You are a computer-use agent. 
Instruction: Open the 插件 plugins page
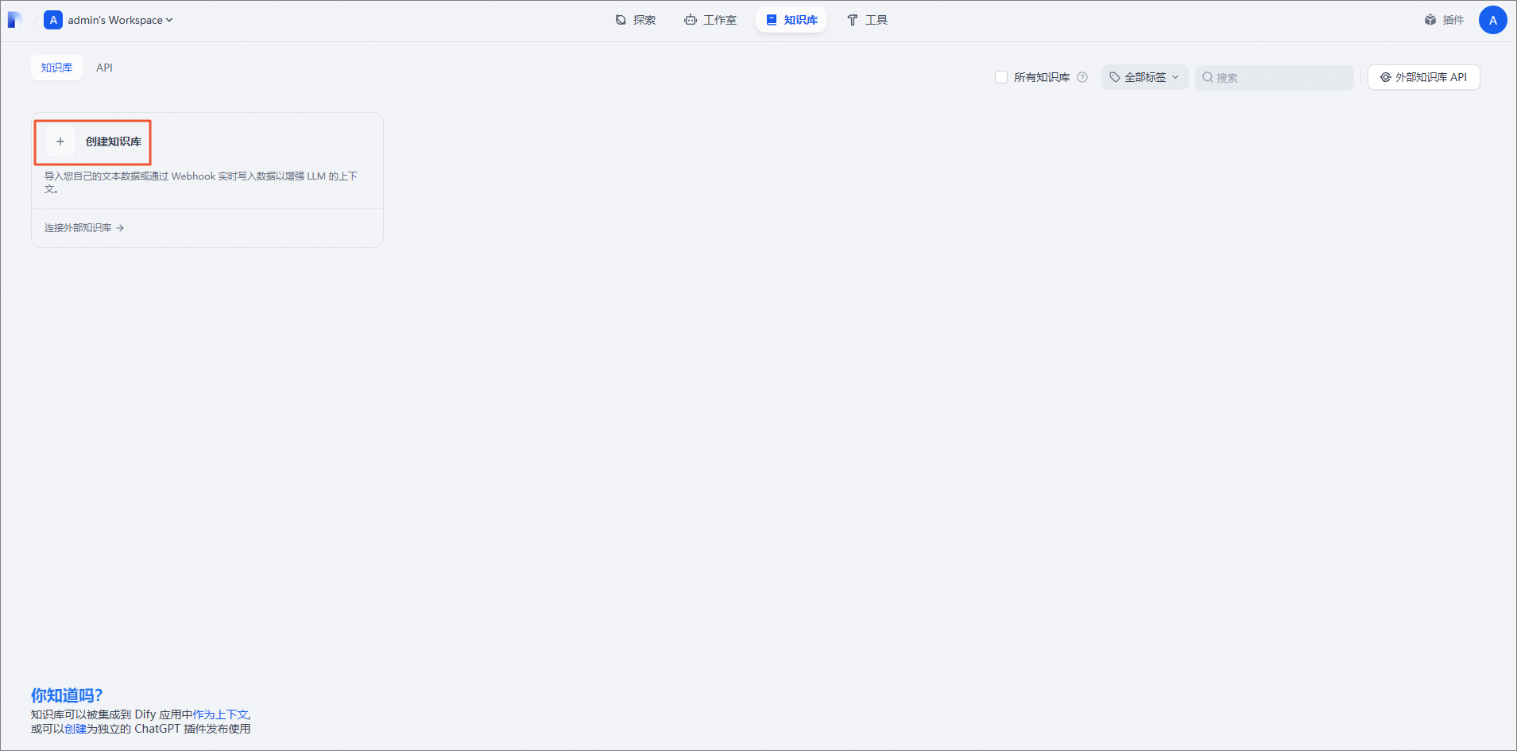pos(1444,20)
